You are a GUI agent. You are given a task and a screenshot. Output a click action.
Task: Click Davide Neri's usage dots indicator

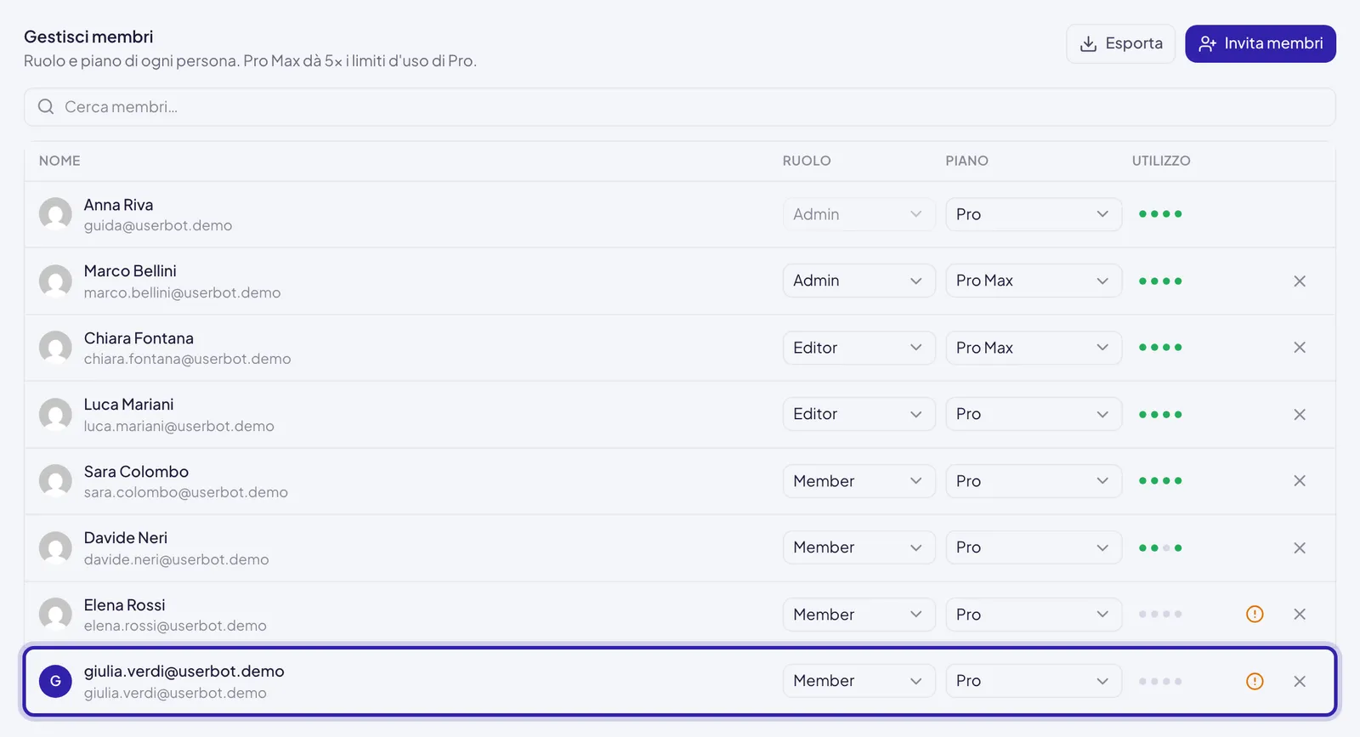click(x=1160, y=548)
